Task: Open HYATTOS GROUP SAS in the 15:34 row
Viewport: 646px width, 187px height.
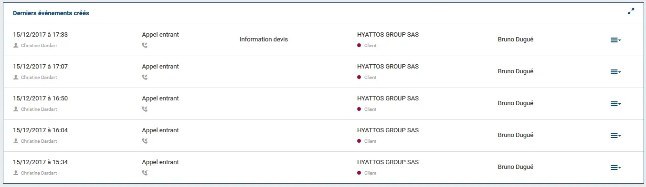Action: (388, 162)
